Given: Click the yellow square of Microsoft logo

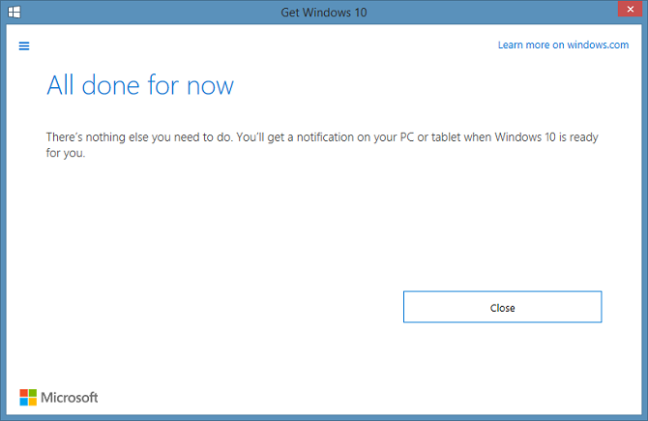Looking at the screenshot, I should click(x=33, y=402).
